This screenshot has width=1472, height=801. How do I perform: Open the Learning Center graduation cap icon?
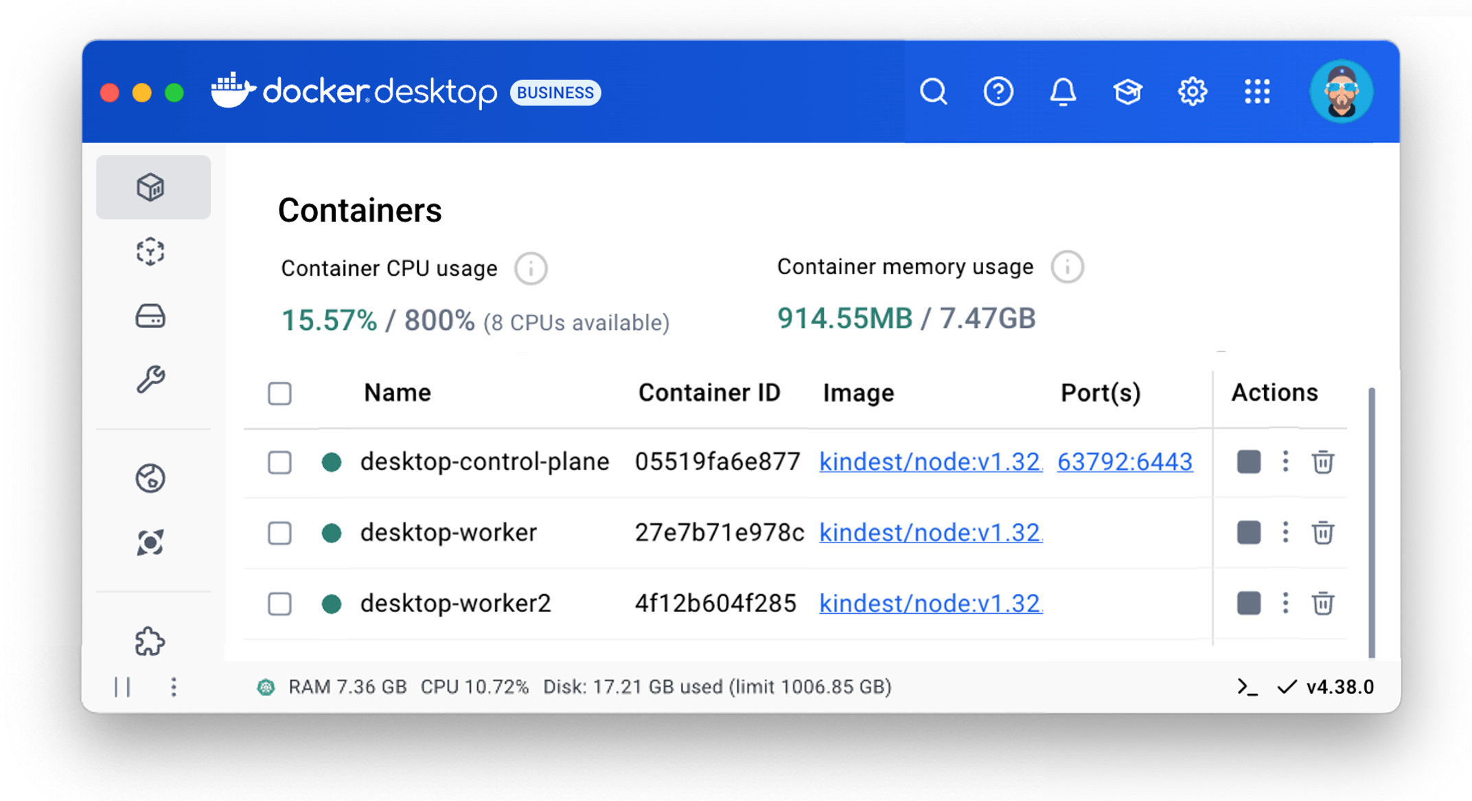pyautogui.click(x=1127, y=91)
